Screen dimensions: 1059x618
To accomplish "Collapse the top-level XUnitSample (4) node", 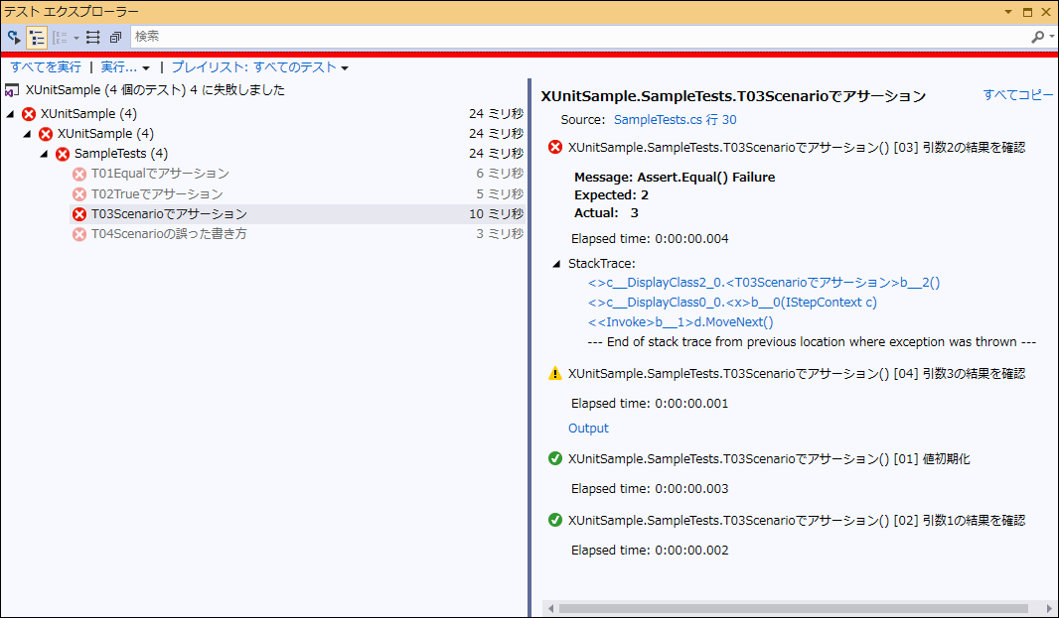I will (x=11, y=114).
